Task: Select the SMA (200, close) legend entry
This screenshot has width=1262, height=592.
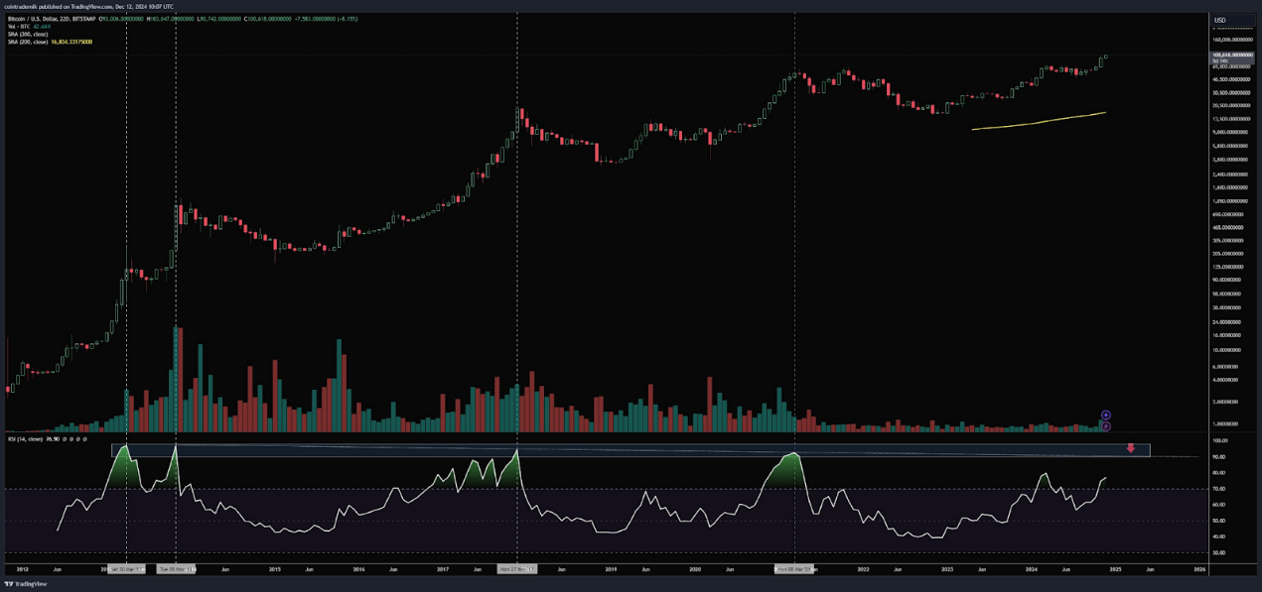Action: (x=27, y=42)
